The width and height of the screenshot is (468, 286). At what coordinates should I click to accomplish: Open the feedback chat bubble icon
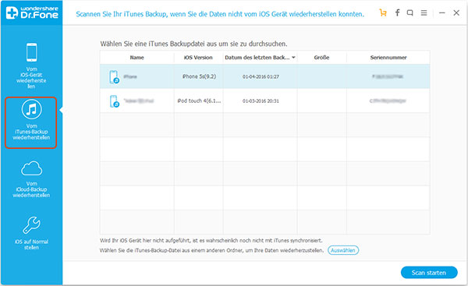410,12
